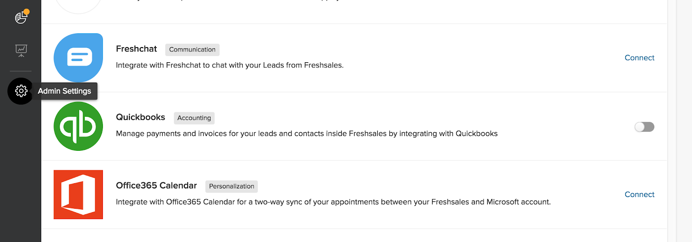The image size is (692, 242).
Task: Click the Office365 Calendar title
Action: coord(156,185)
